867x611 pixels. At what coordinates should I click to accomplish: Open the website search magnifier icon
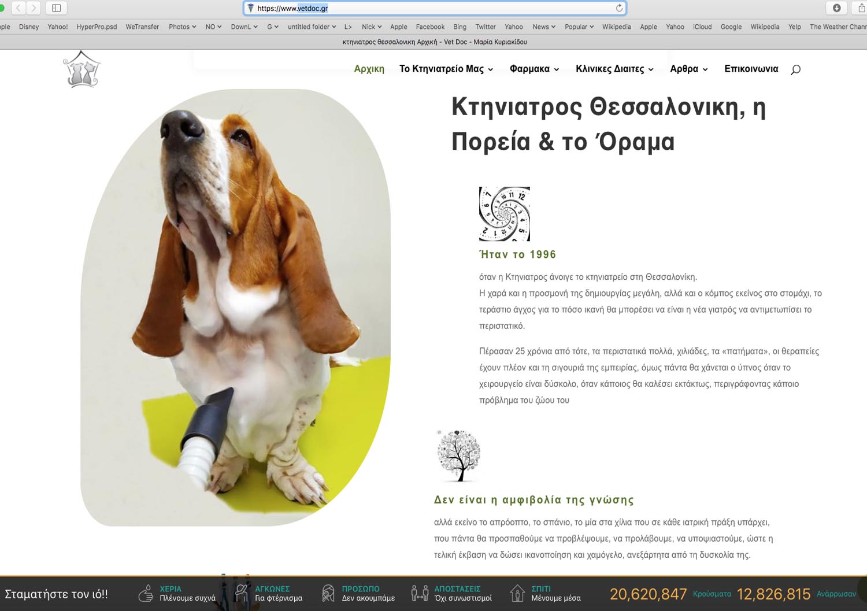795,69
